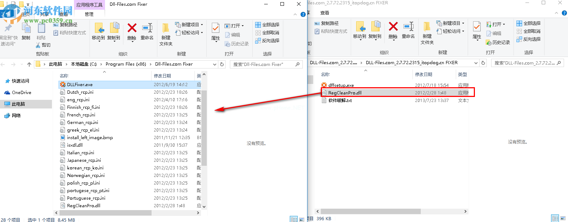Viewport: 568px width, 222px height.
Task: Open Properties in left window ribbon
Action: [x=215, y=32]
